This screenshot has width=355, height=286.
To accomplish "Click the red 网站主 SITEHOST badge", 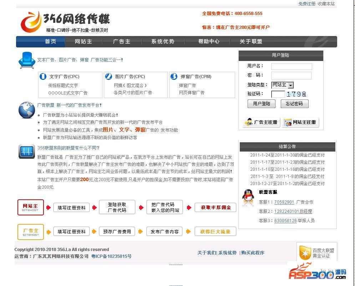I will tap(31, 207).
